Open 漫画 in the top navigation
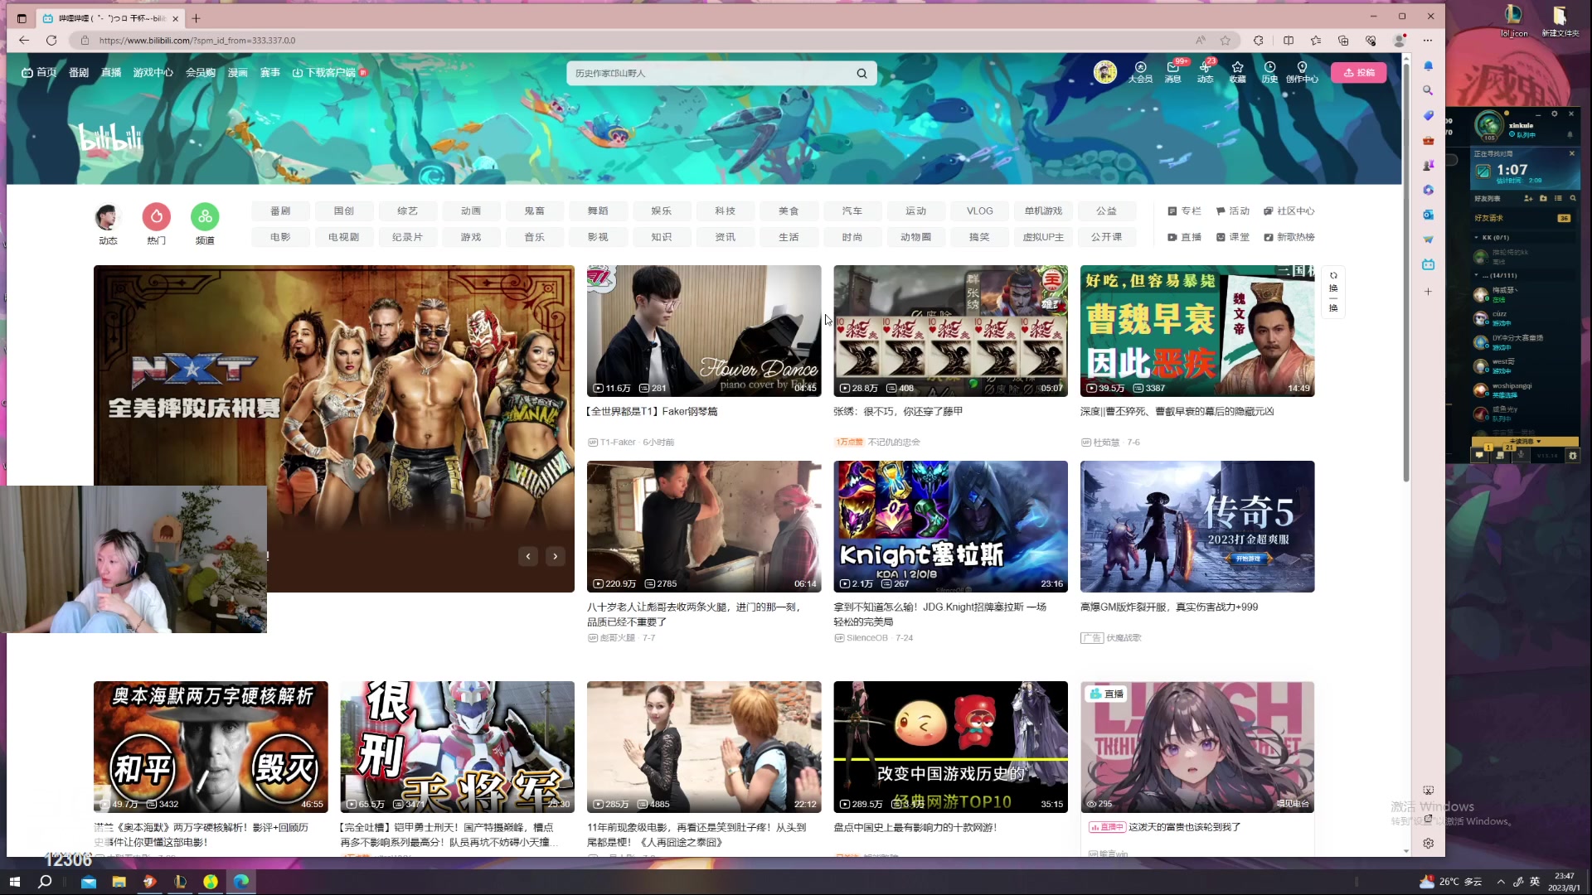The height and width of the screenshot is (895, 1592). pyautogui.click(x=238, y=72)
